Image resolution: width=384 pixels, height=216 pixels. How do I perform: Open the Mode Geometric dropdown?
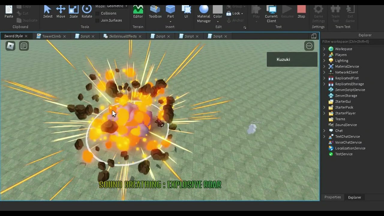pyautogui.click(x=117, y=6)
